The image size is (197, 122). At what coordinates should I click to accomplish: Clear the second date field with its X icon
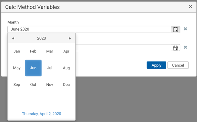185,47
